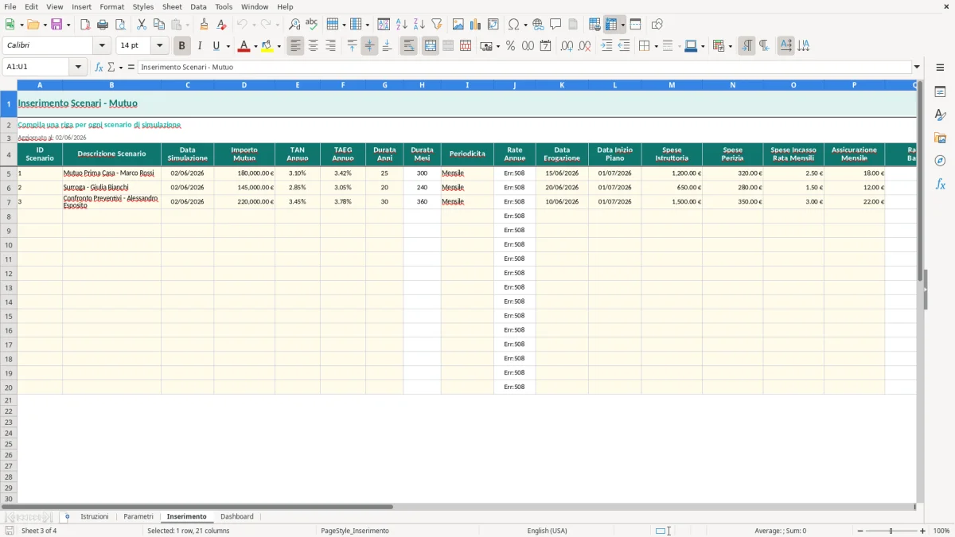Expand the Name Box dropdown
Viewport: 955px width, 537px height.
(x=78, y=67)
